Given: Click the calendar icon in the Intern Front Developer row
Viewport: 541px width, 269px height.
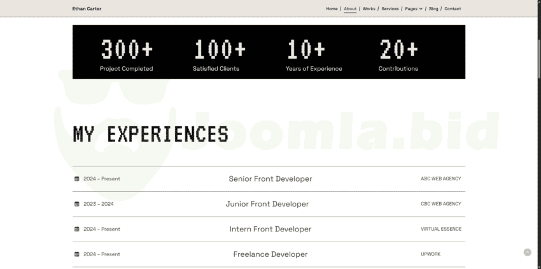Looking at the screenshot, I should coord(77,229).
